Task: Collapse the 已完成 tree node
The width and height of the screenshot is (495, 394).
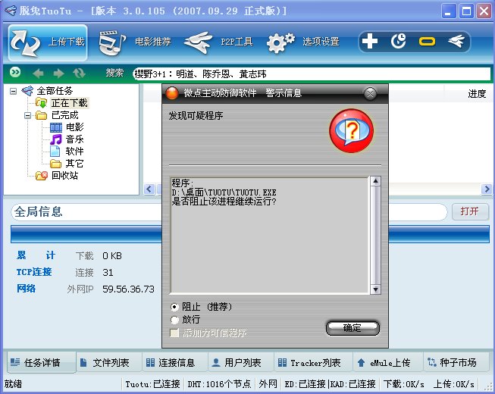Action: pyautogui.click(x=28, y=115)
